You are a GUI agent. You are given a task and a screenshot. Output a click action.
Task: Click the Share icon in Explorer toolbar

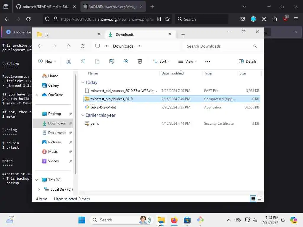[x=125, y=61]
